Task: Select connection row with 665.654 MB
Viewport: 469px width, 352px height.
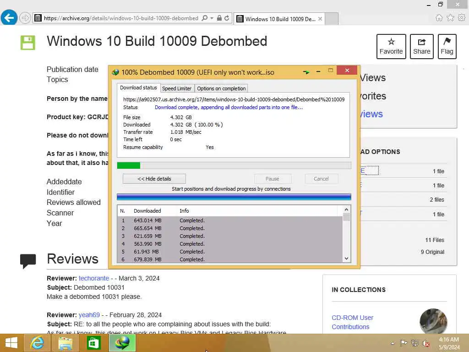Action: pyautogui.click(x=230, y=228)
